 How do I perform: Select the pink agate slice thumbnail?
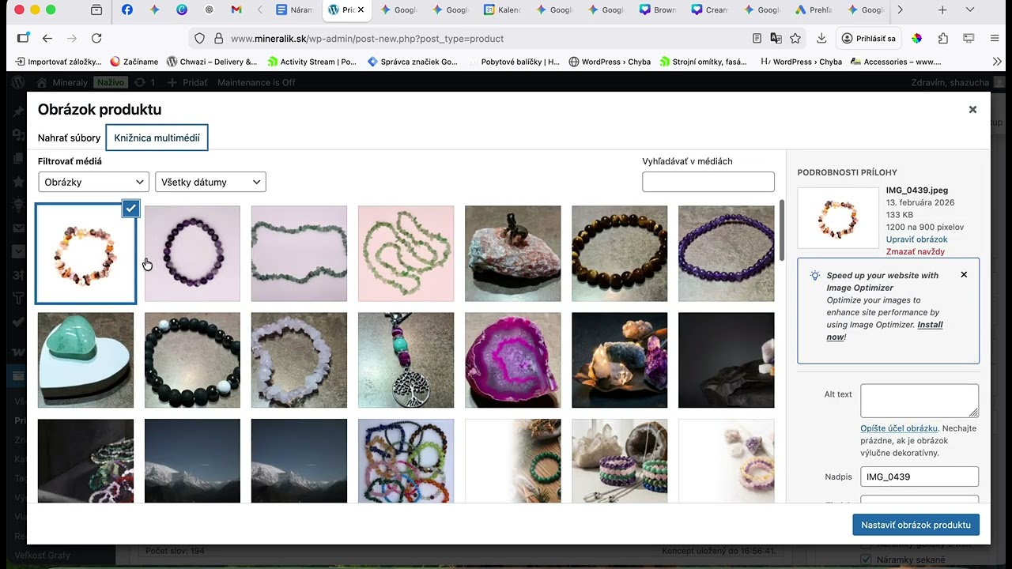512,360
